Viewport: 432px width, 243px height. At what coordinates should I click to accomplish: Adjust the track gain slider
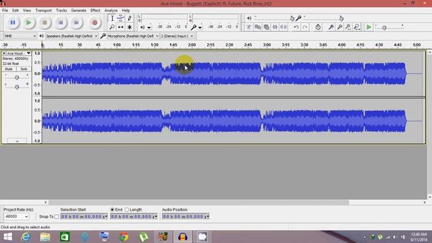17,78
